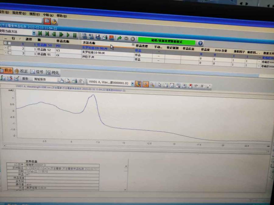Click the third peak tool icon in the chromatogram toolbar

point(178,86)
